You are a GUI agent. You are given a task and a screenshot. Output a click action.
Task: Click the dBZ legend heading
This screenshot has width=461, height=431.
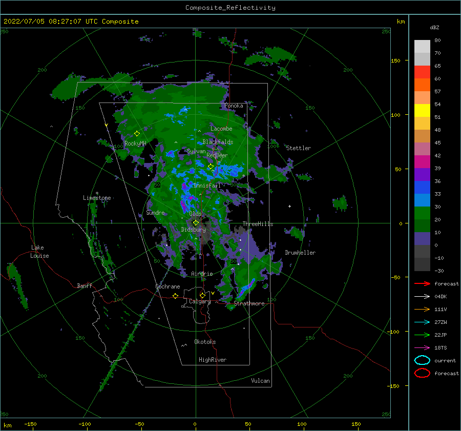434,28
